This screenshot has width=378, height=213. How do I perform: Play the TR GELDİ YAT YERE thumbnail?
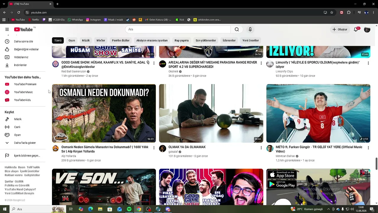318,113
